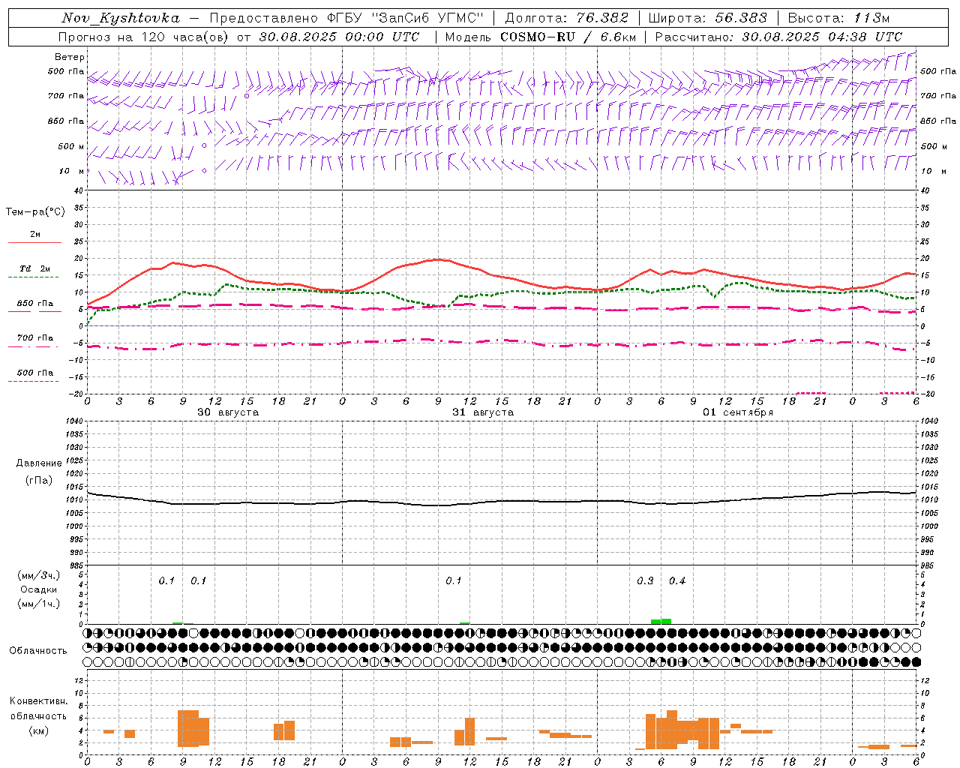The image size is (960, 768).
Task: Click the (мм/3ч.) unit label
Action: (39, 576)
